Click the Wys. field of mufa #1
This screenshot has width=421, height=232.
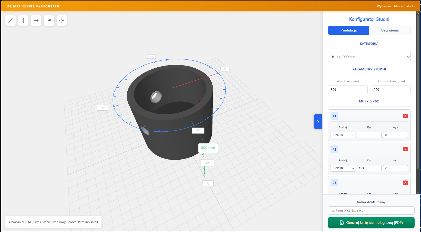[x=395, y=135]
